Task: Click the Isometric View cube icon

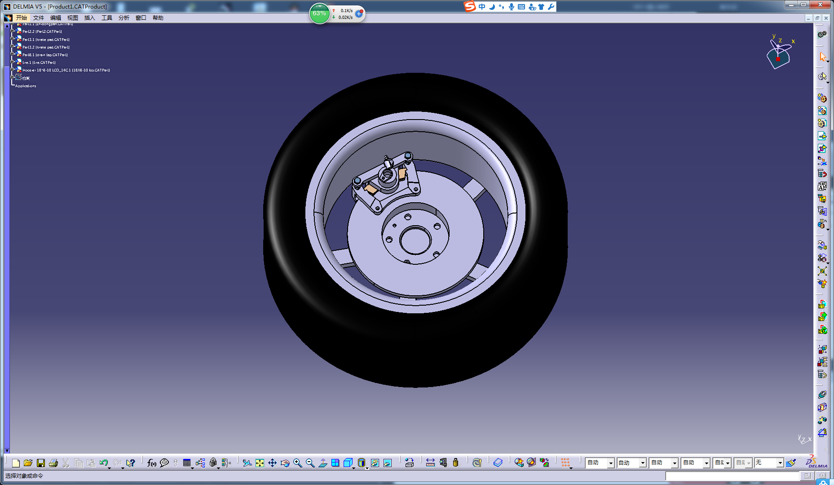Action: click(x=348, y=463)
